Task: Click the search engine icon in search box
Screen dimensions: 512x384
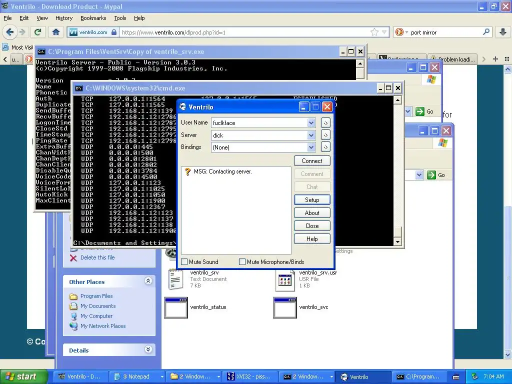Action: click(x=399, y=32)
